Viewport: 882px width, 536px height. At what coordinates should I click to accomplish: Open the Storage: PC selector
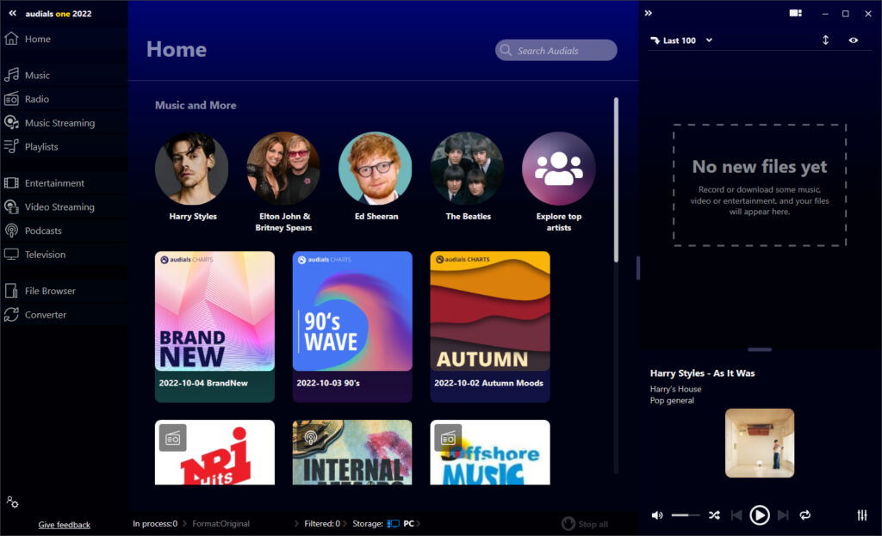(387, 524)
